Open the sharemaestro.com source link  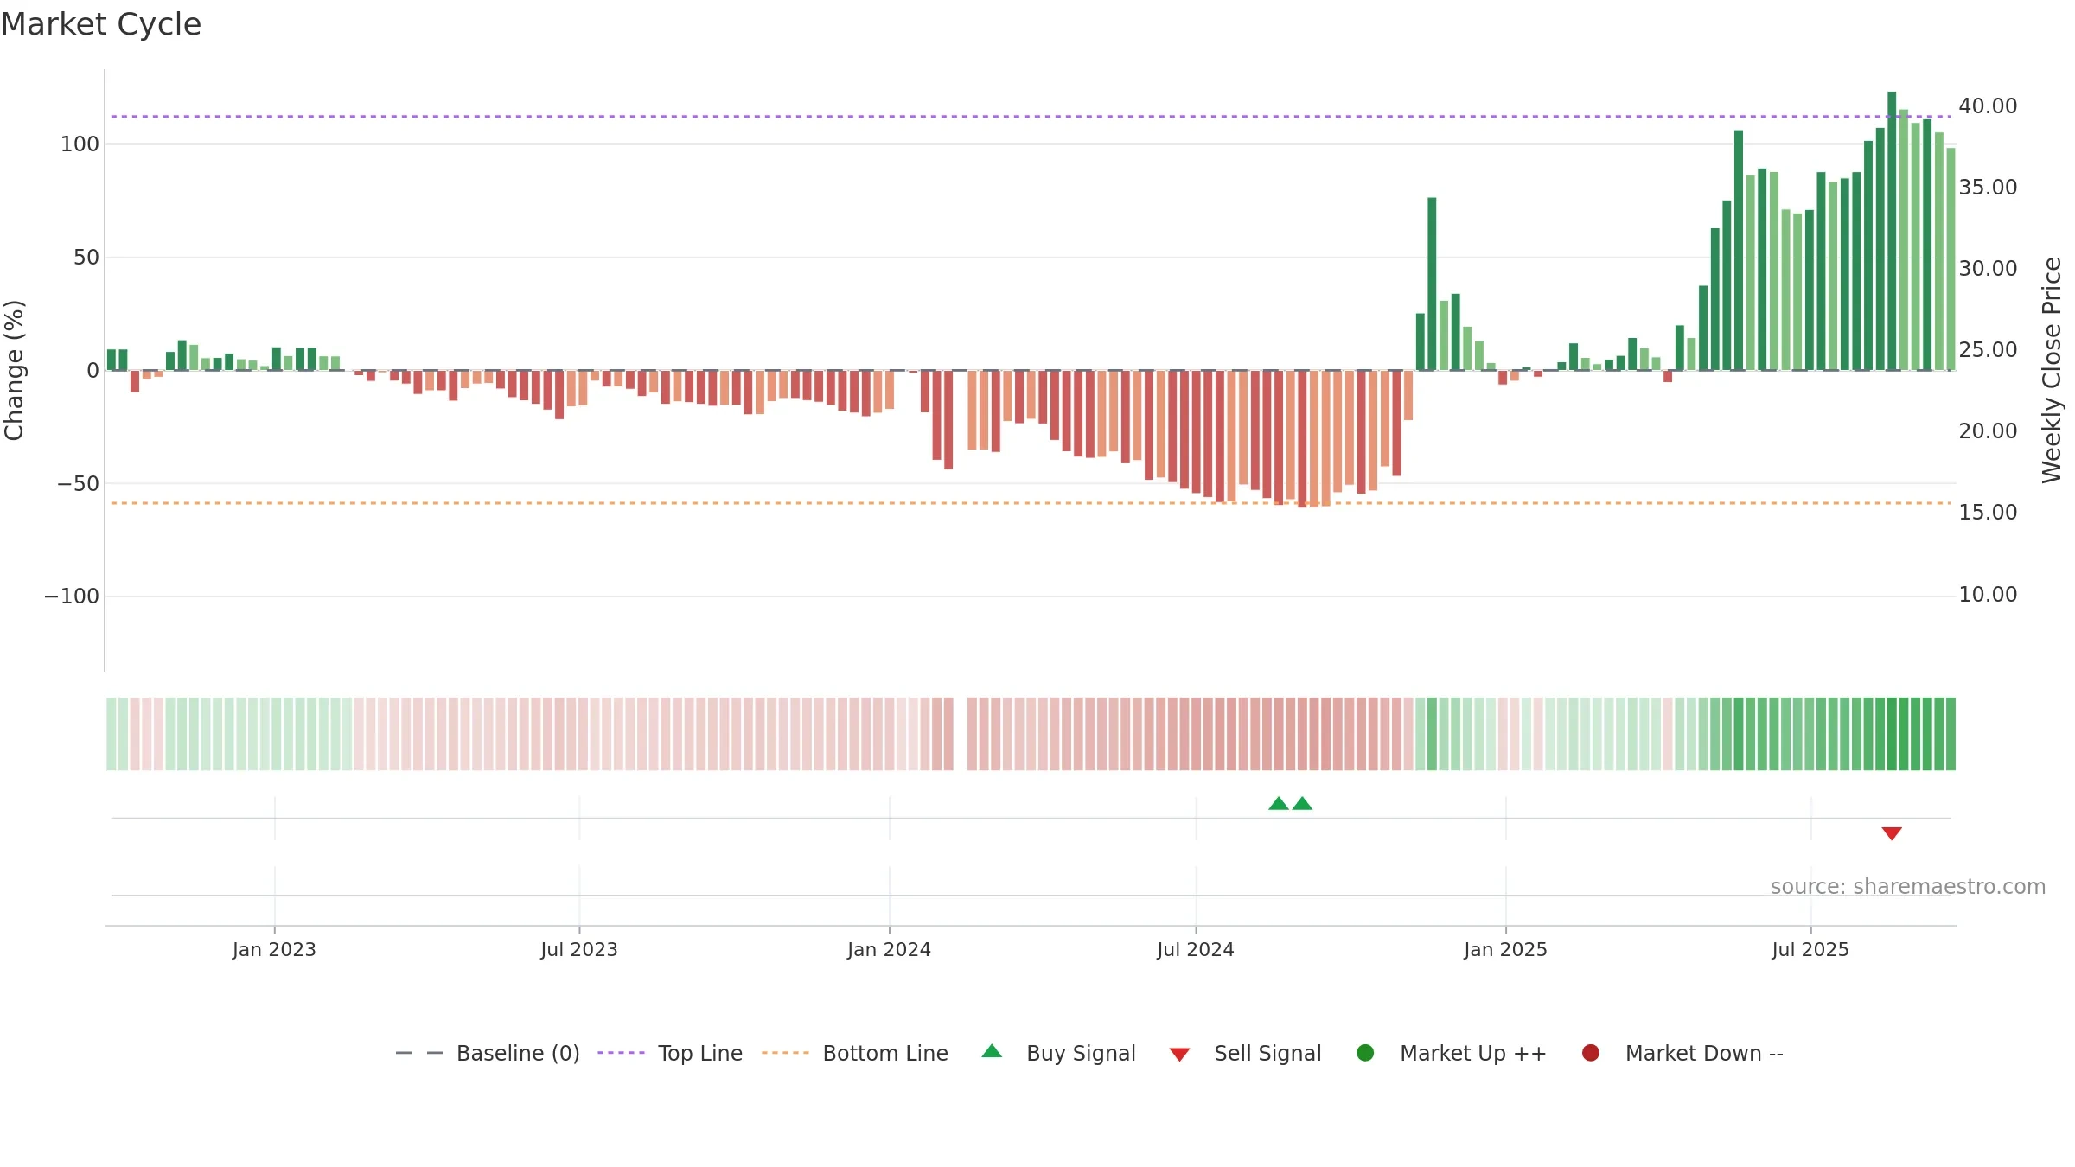click(x=1908, y=887)
